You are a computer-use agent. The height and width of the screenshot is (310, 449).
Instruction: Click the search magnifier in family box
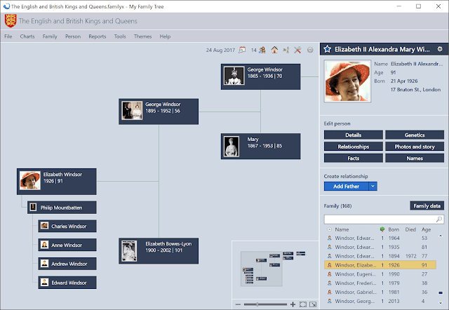[439, 220]
